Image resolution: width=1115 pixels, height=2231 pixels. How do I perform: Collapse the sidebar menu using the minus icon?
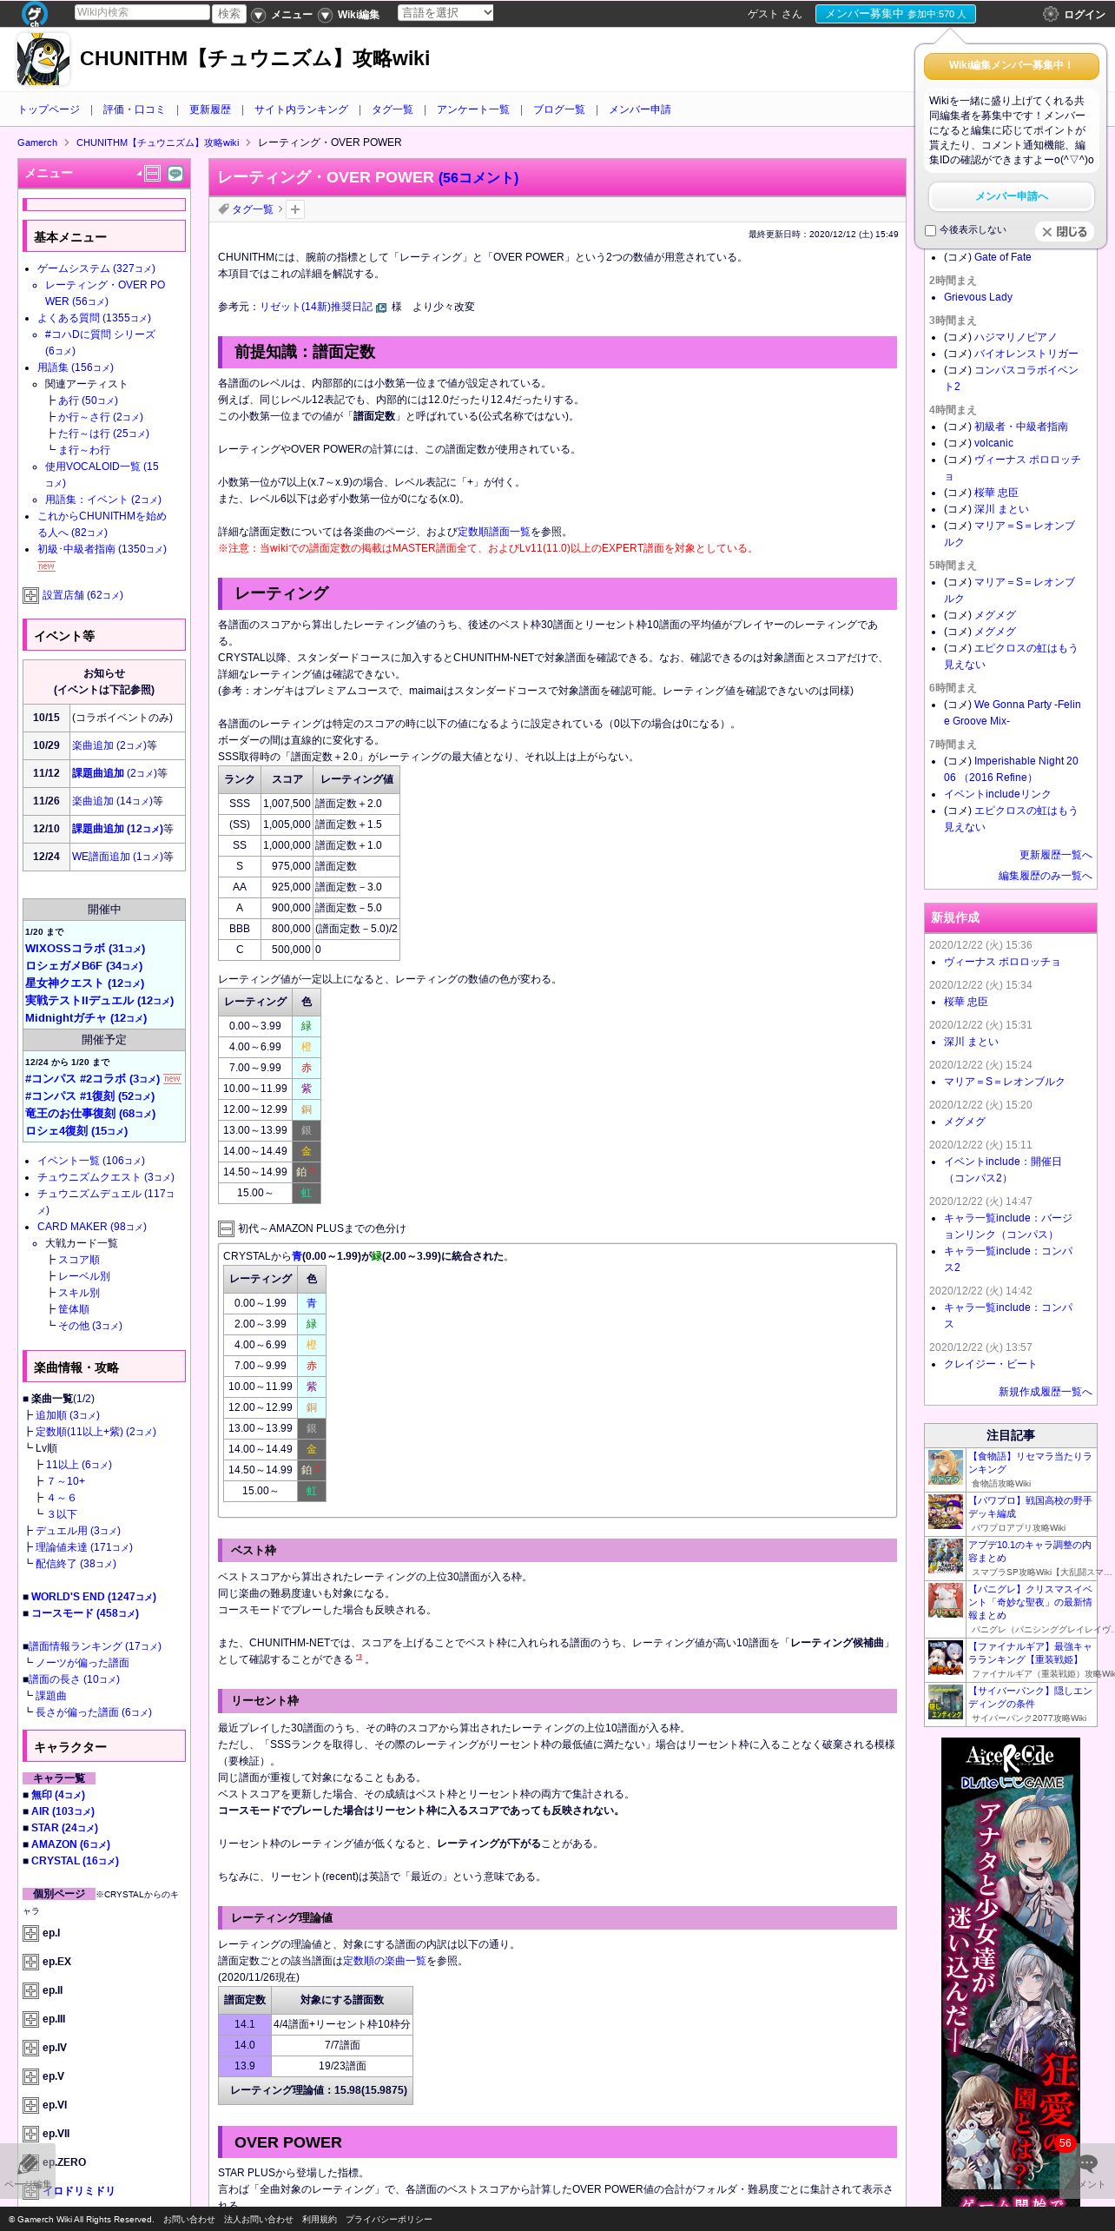(x=153, y=174)
